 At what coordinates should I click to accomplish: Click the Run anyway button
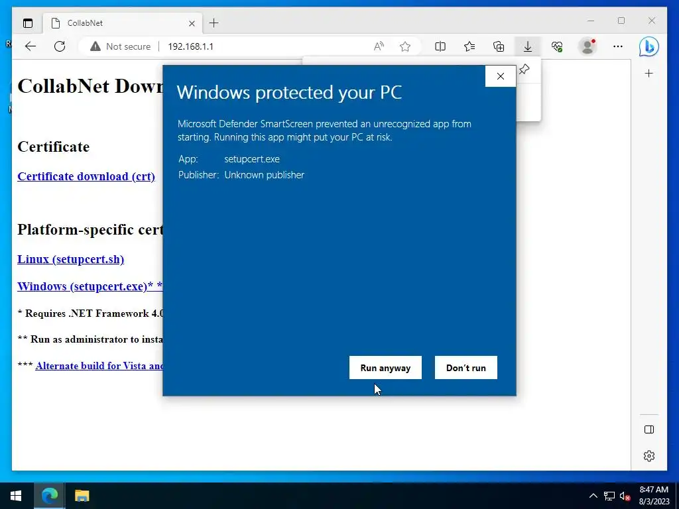(385, 367)
